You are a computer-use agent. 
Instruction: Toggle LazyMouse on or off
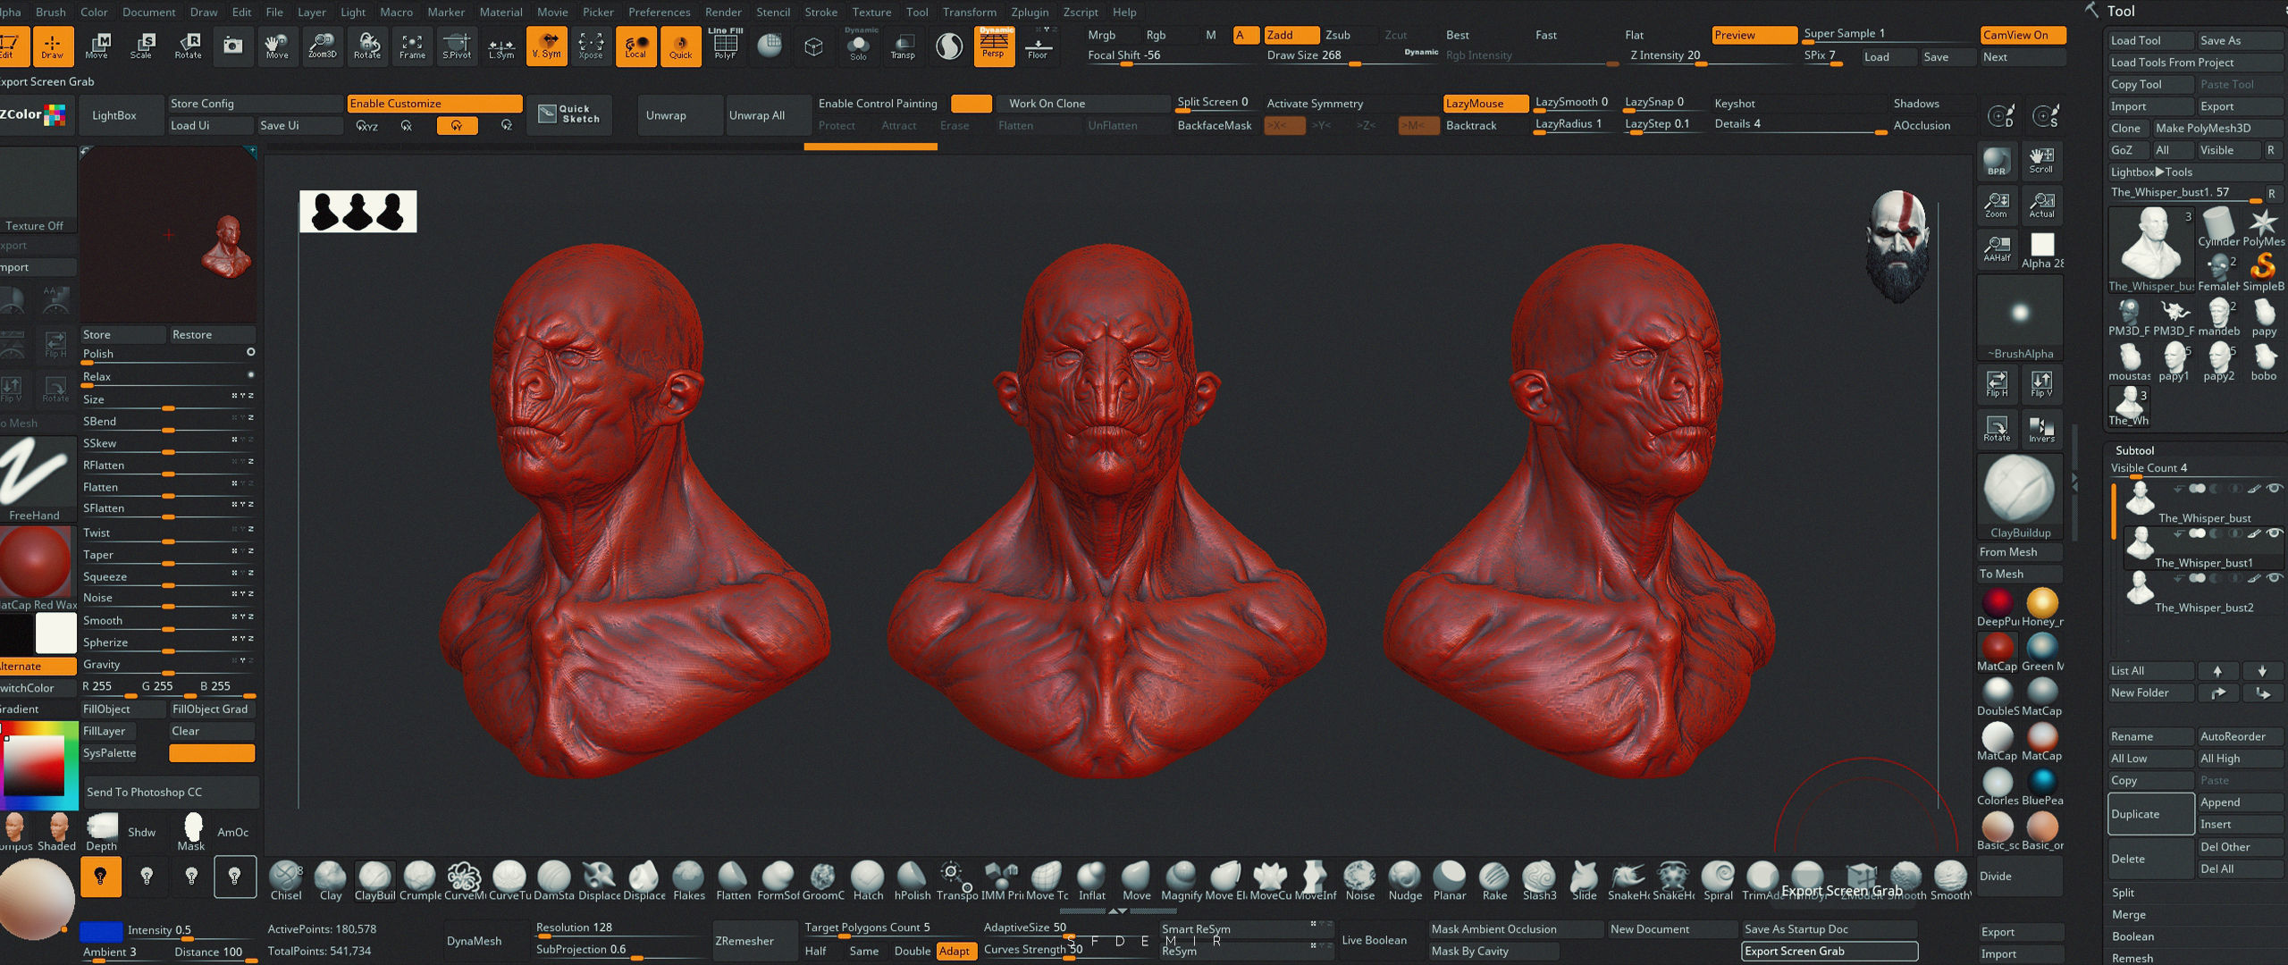click(1485, 104)
